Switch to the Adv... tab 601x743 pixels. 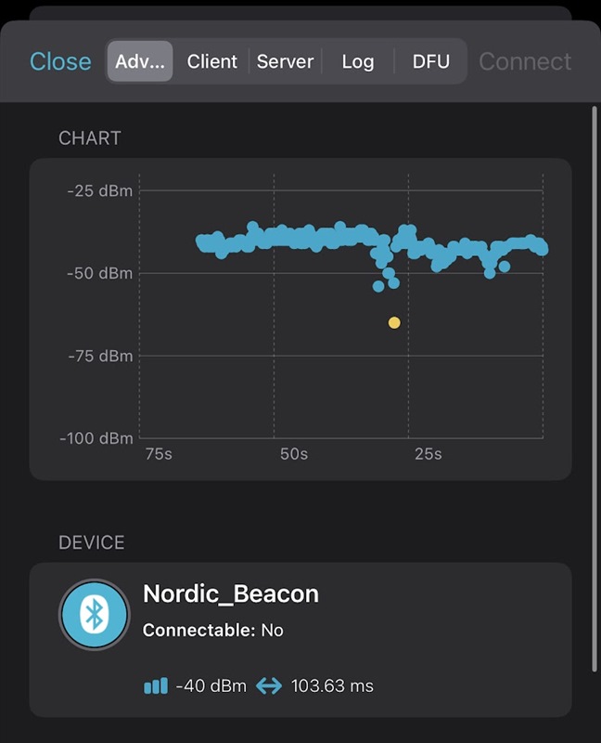pyautogui.click(x=140, y=61)
